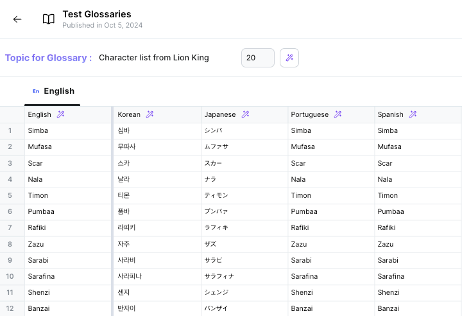Click the Test Glossaries title
The height and width of the screenshot is (316, 462).
[x=97, y=14]
